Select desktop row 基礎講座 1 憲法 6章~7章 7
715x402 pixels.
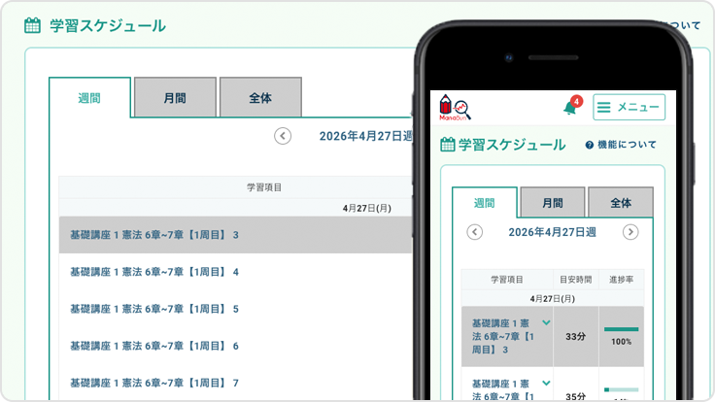pos(236,383)
